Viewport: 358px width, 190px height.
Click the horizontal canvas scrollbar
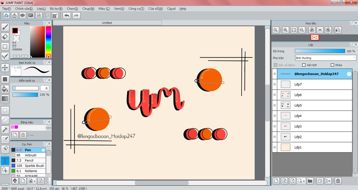(161, 183)
